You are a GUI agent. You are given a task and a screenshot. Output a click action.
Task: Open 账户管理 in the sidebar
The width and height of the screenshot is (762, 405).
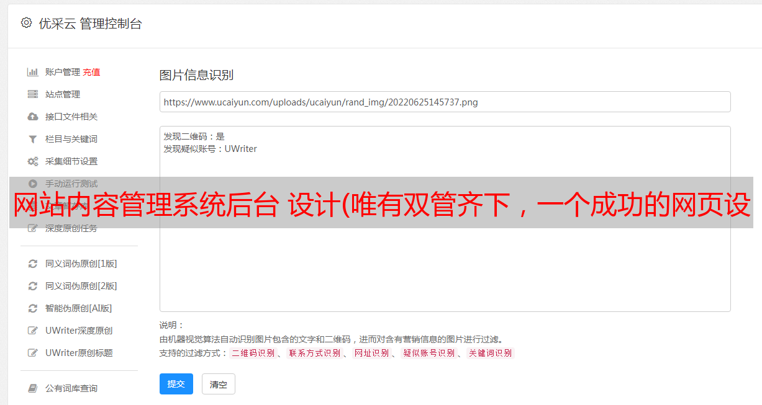[x=63, y=72]
